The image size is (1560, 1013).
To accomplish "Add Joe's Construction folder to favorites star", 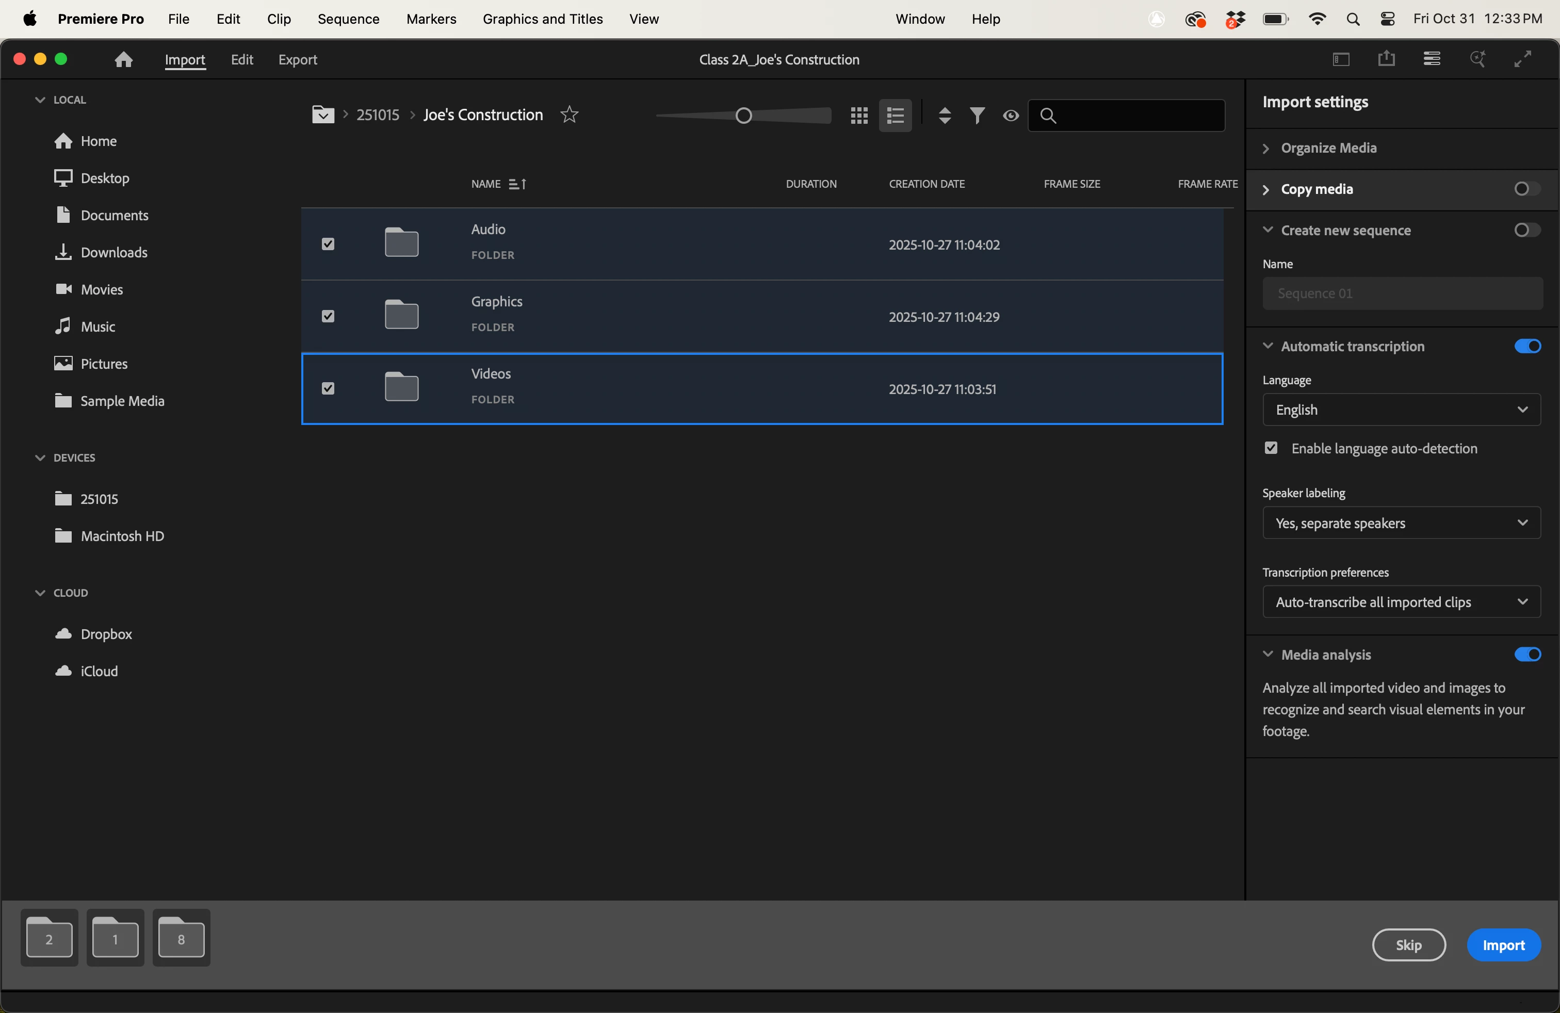I will (x=569, y=115).
